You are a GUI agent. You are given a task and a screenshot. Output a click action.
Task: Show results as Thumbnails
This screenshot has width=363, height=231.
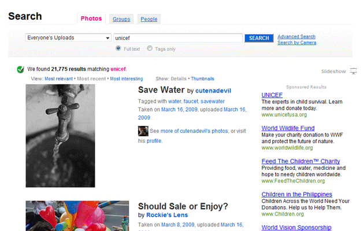pos(202,79)
